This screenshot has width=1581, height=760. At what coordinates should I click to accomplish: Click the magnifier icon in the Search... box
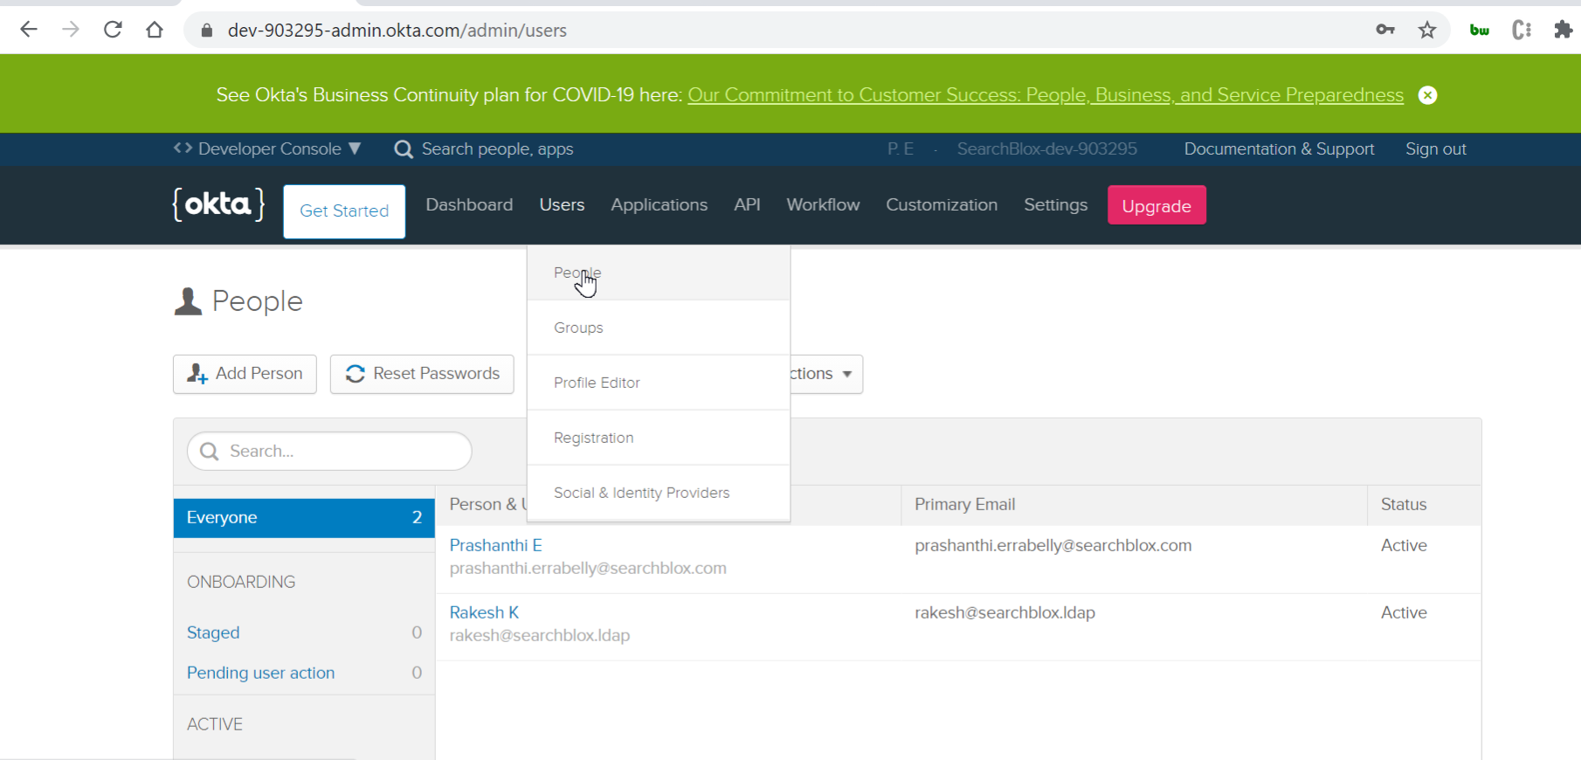(210, 451)
